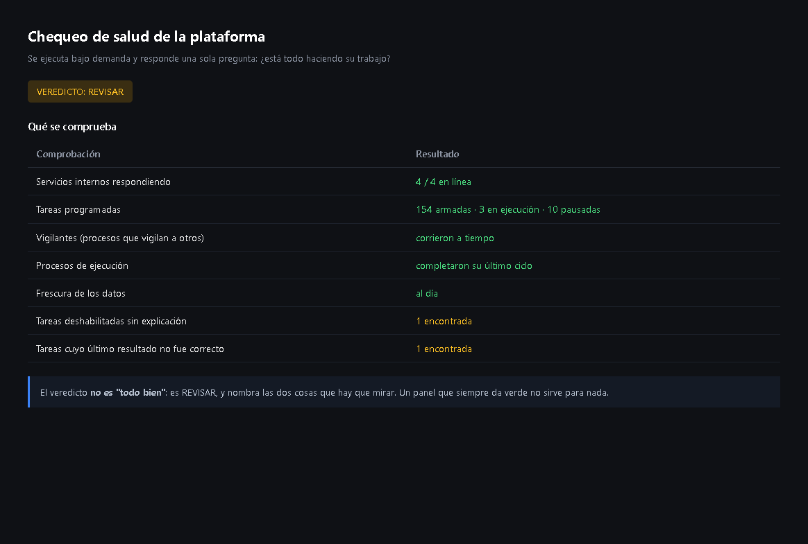Viewport: 808px width, 544px height.
Task: Select the Frescura de los datos label
Action: pos(81,293)
